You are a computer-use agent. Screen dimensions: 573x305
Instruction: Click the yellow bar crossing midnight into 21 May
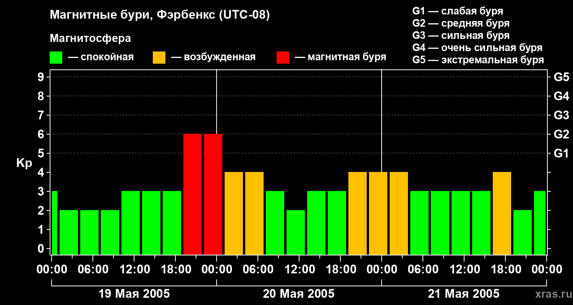click(378, 213)
